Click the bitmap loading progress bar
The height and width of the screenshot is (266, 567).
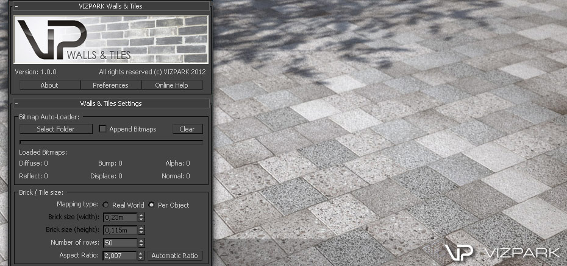pyautogui.click(x=111, y=142)
